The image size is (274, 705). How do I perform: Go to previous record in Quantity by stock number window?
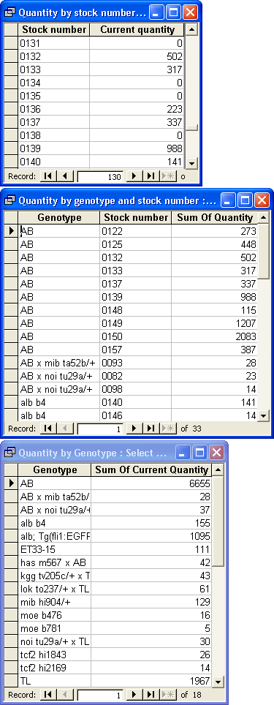[x=65, y=176]
